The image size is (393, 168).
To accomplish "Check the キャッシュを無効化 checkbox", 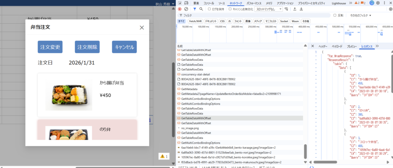I will (x=230, y=9).
